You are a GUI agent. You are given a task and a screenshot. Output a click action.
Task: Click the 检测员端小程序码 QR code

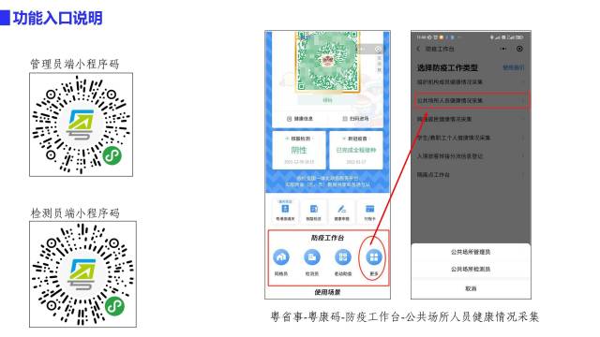point(82,274)
